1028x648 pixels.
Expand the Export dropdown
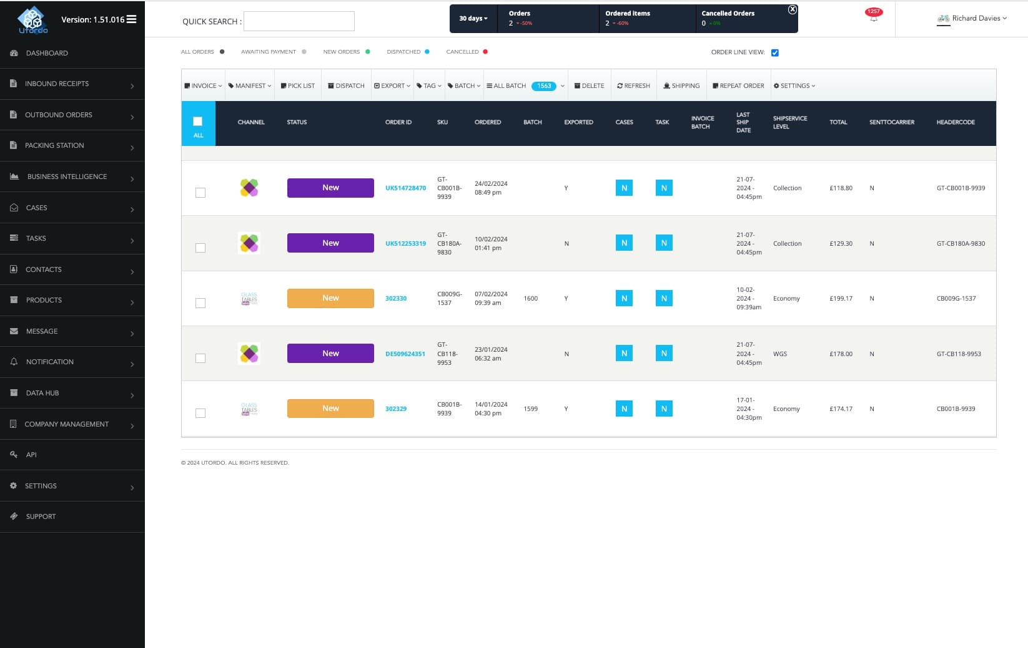(392, 85)
